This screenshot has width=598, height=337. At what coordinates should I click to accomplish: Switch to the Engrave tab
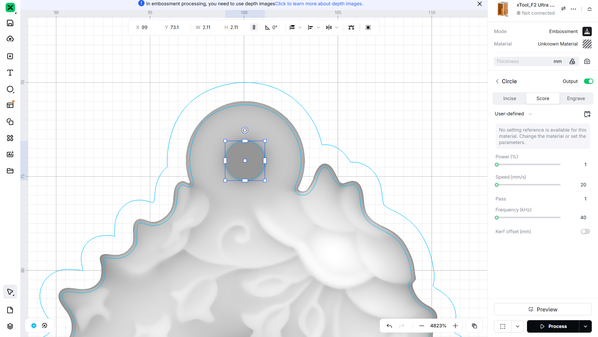point(576,99)
